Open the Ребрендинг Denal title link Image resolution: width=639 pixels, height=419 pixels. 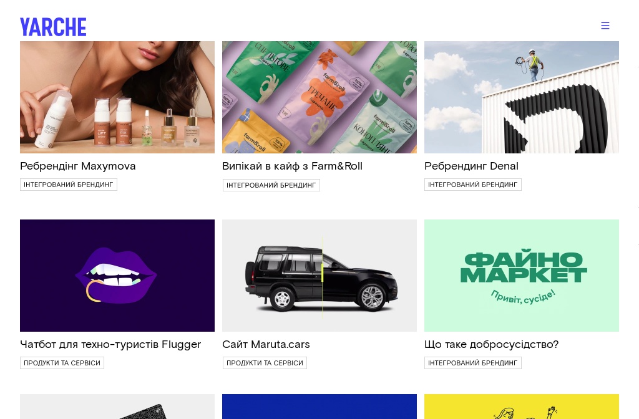pyautogui.click(x=471, y=166)
